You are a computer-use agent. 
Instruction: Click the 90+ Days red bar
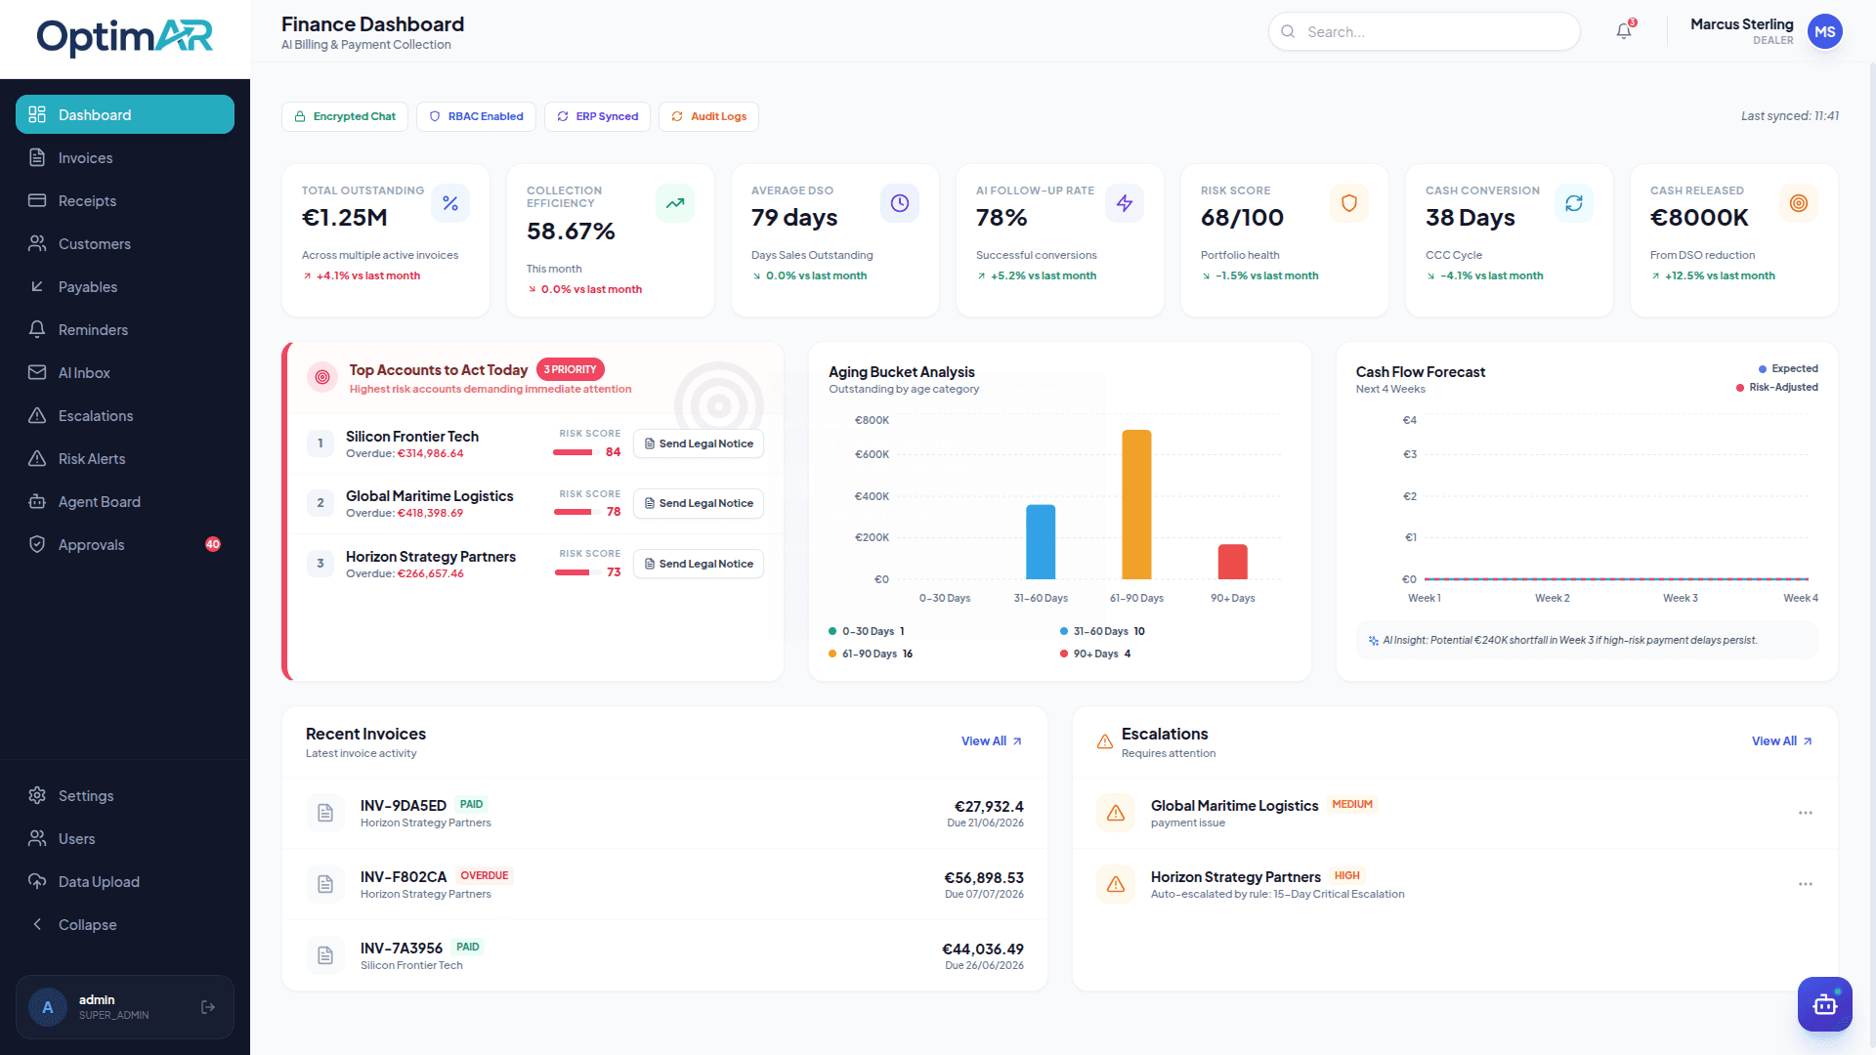pyautogui.click(x=1233, y=562)
